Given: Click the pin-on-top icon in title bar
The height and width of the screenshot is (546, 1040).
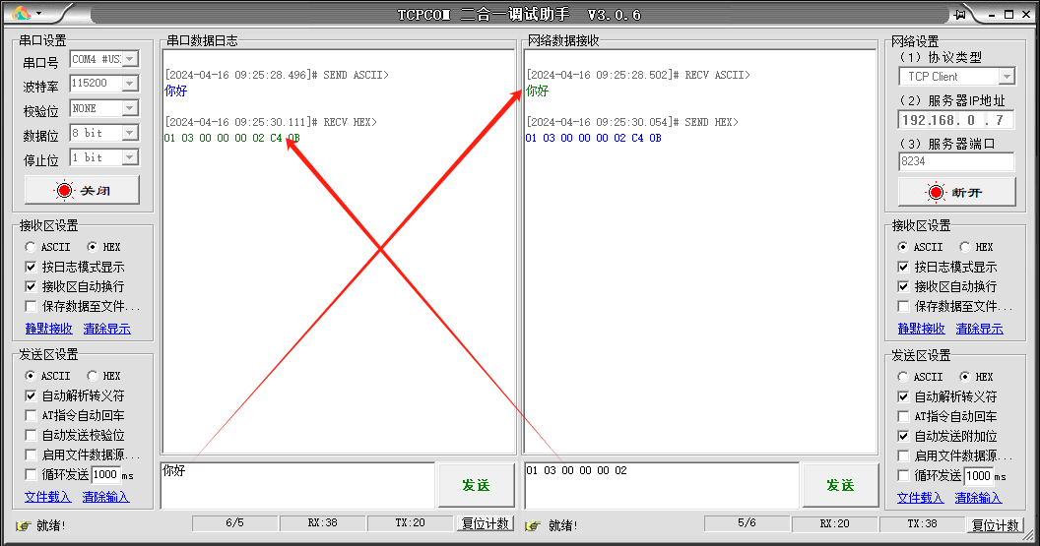Looking at the screenshot, I should pos(959,14).
